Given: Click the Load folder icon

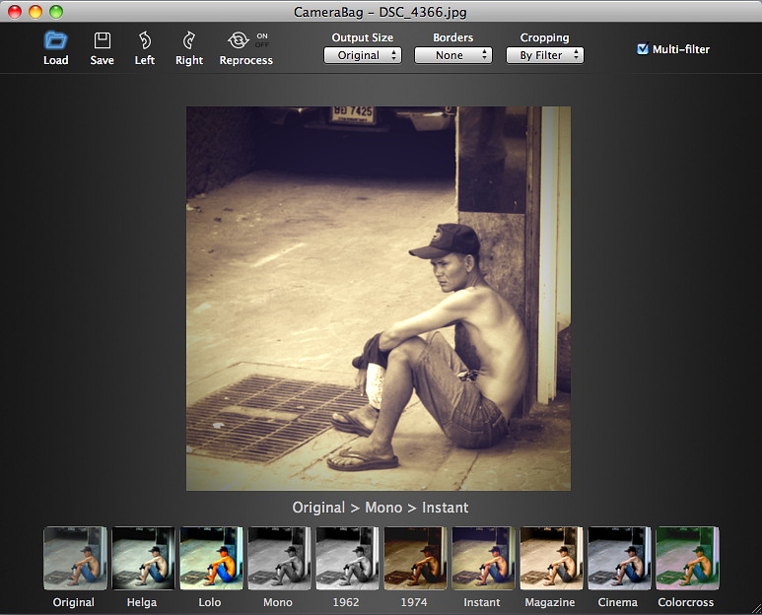Looking at the screenshot, I should (x=55, y=40).
